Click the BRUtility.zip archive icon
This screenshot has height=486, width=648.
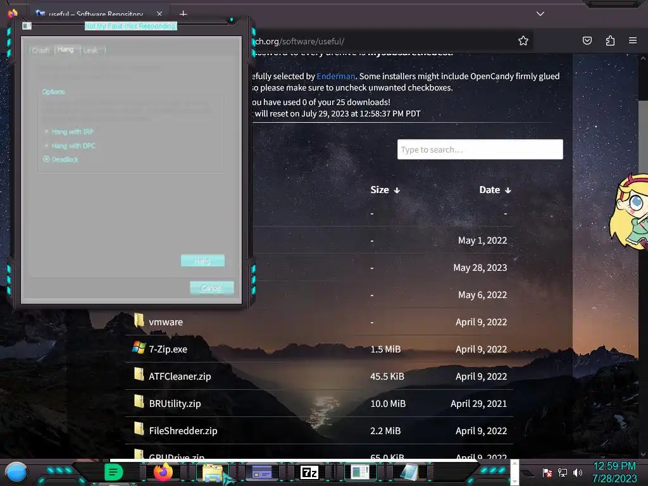139,402
